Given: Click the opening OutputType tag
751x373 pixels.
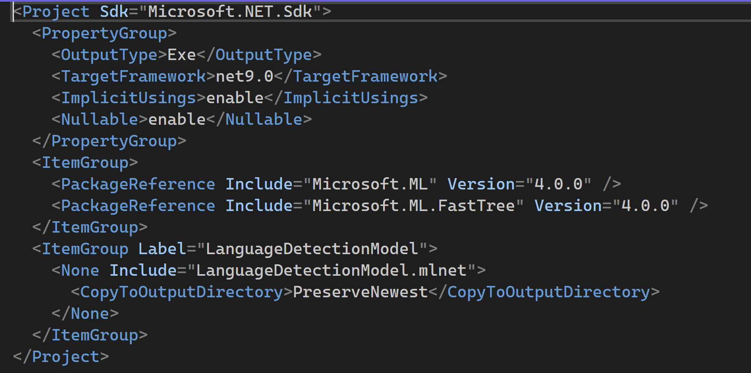Looking at the screenshot, I should point(110,55).
